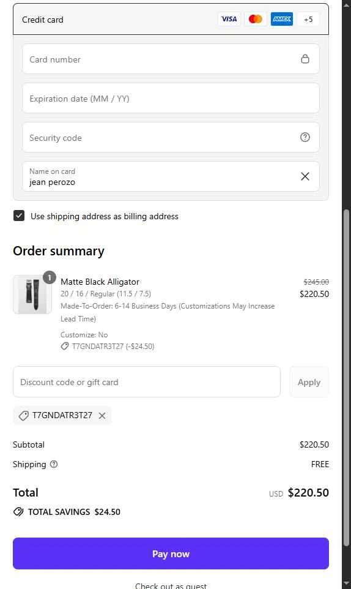Click the lock icon in Card number field
Image resolution: width=351 pixels, height=589 pixels.
305,59
